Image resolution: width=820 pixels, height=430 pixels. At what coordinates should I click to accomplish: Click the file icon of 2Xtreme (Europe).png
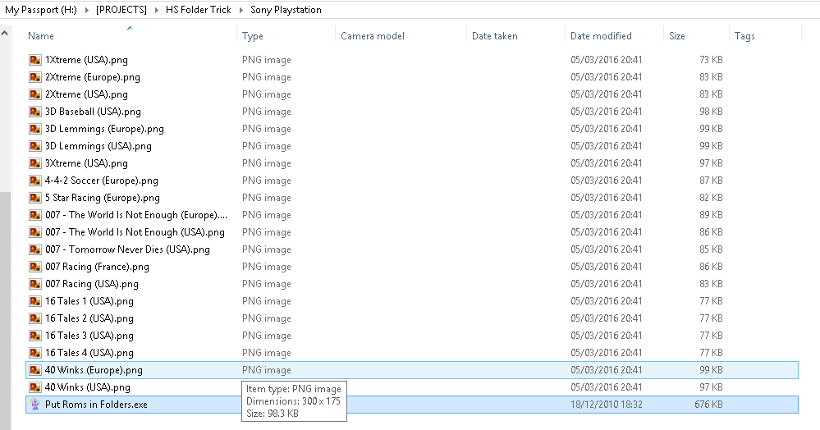pos(35,77)
